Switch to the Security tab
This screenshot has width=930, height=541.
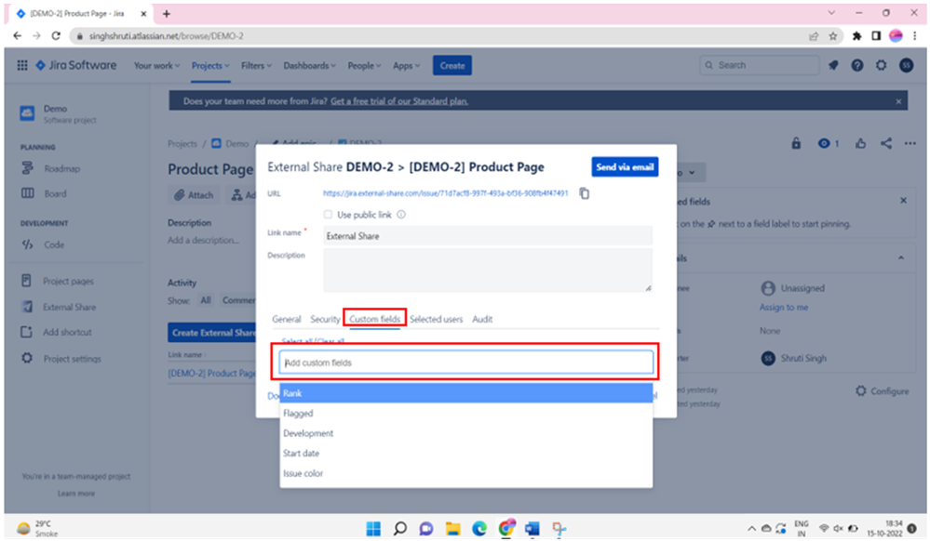(325, 320)
